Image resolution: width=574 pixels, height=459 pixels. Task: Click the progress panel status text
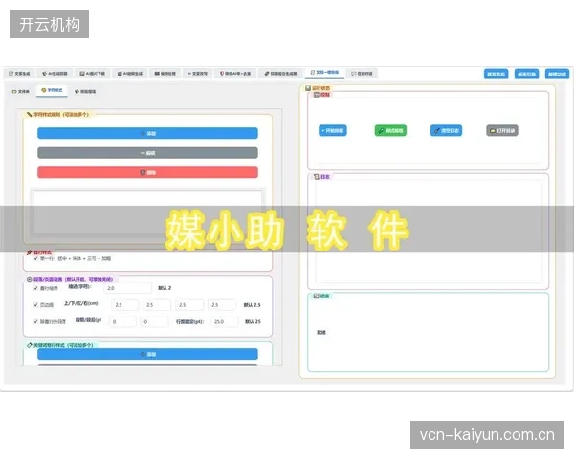(321, 333)
